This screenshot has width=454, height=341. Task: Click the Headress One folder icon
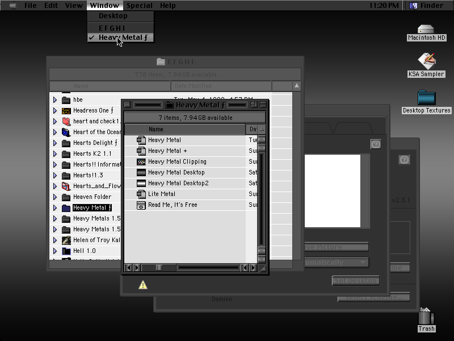click(66, 111)
